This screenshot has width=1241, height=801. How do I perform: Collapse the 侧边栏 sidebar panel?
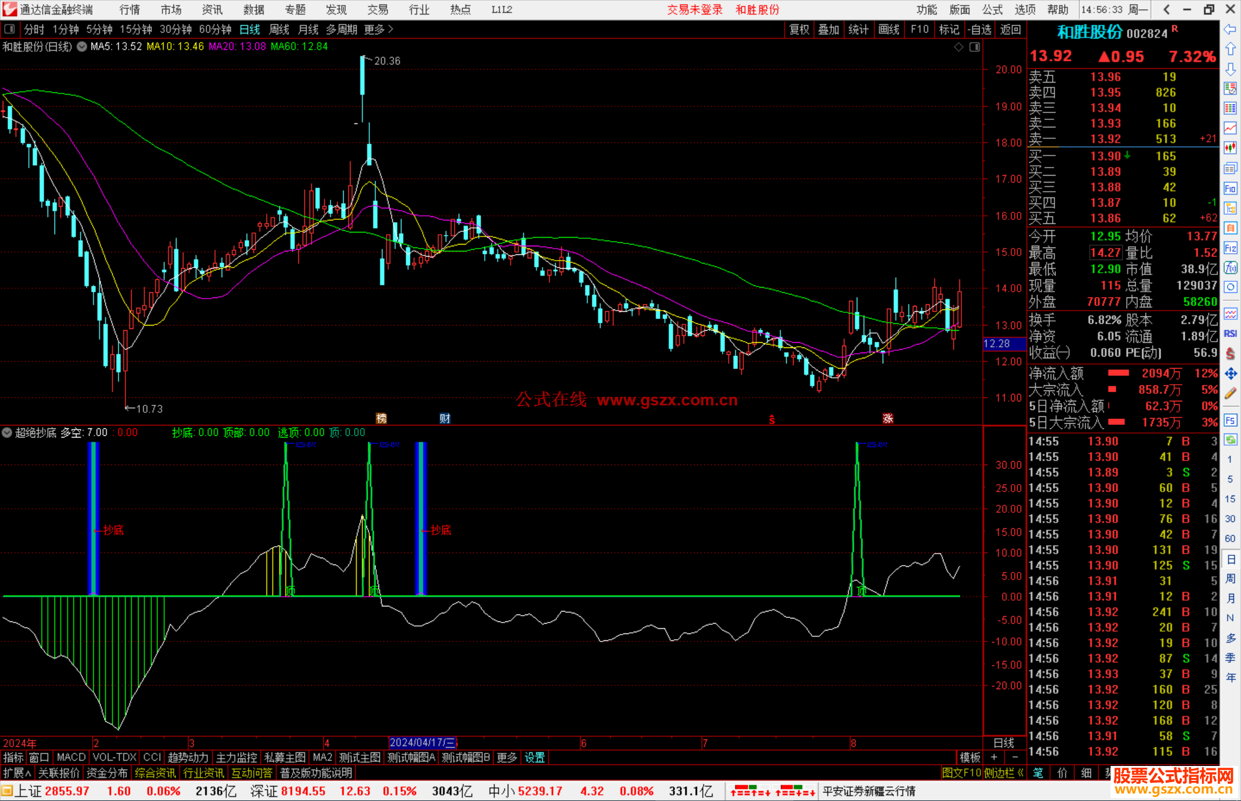pos(1004,773)
